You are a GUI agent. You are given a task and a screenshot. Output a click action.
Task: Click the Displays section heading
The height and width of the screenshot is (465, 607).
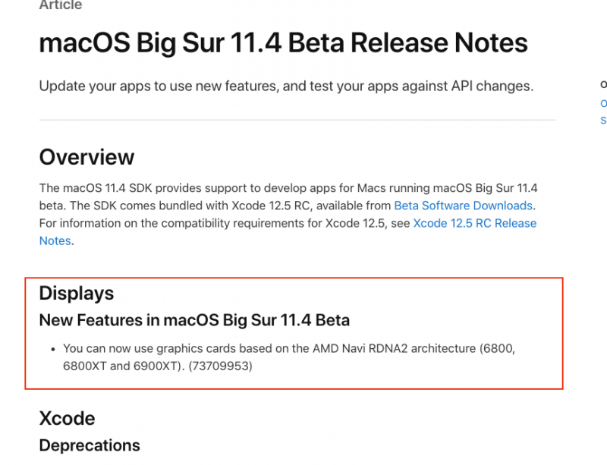76,294
